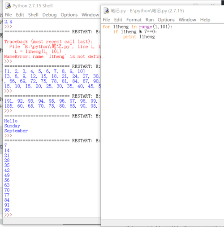Open the Help menu in the editor
The image size is (224, 227).
tap(205, 20)
